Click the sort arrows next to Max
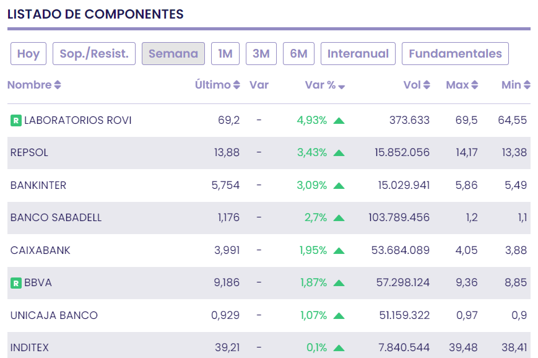 click(x=475, y=85)
